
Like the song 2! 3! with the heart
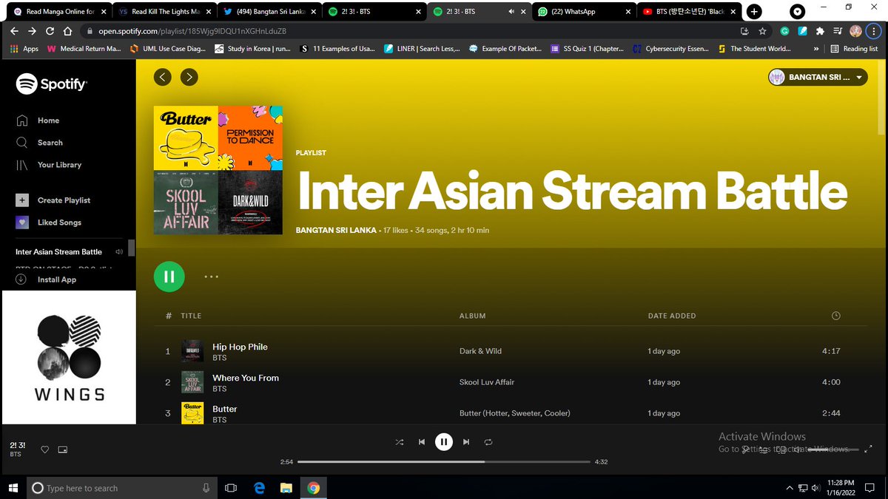pos(45,449)
